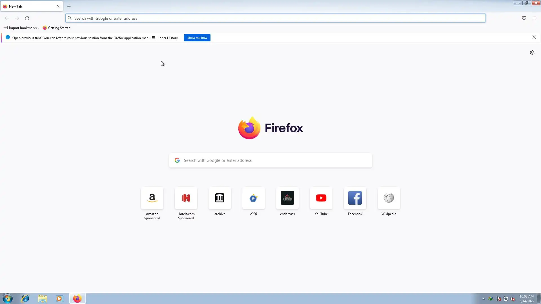Viewport: 541px width, 304px height.
Task: Click the Reload page icon
Action: click(27, 18)
